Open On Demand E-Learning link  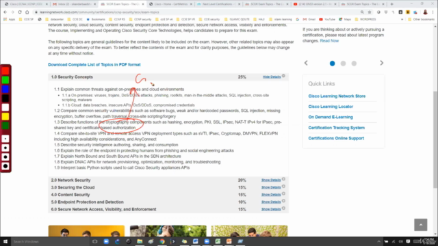331,117
